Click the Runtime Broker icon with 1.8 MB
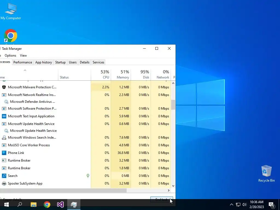The image size is (280, 210). coord(4,168)
